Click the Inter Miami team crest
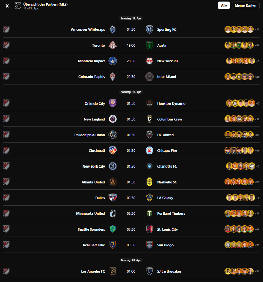 tap(149, 77)
